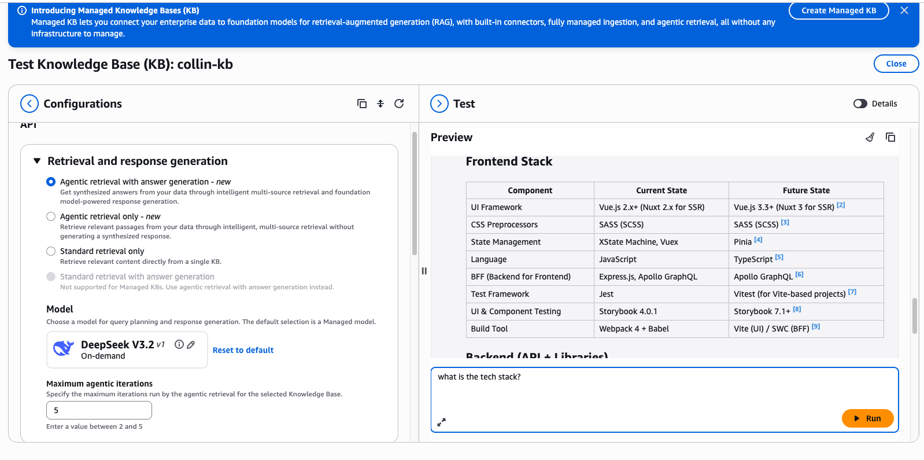Open citation [5] next to TypeScript
Screen dimensions: 924x460
tap(779, 257)
